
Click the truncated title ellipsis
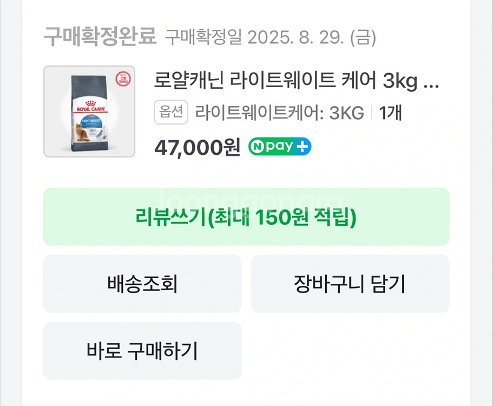[x=430, y=82]
